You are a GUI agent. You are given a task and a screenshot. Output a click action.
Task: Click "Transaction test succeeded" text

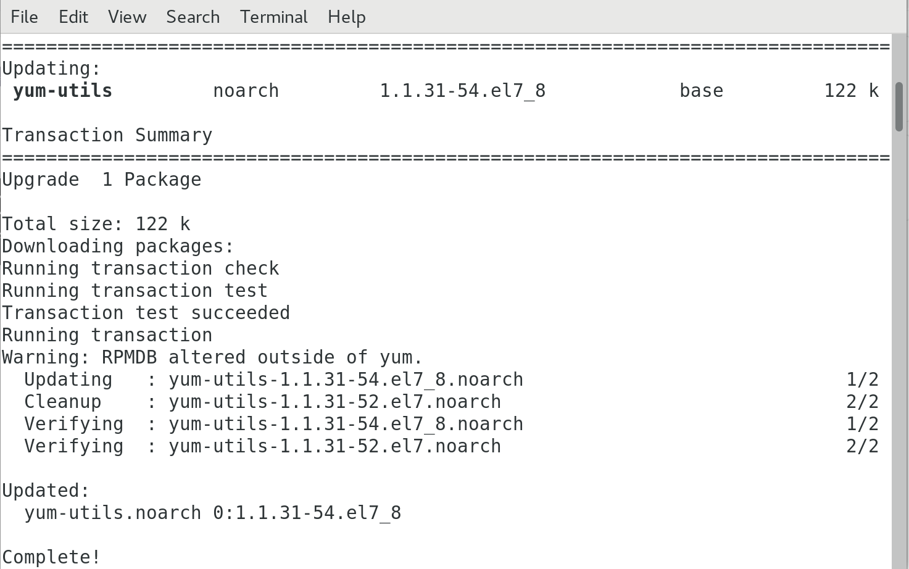(146, 313)
